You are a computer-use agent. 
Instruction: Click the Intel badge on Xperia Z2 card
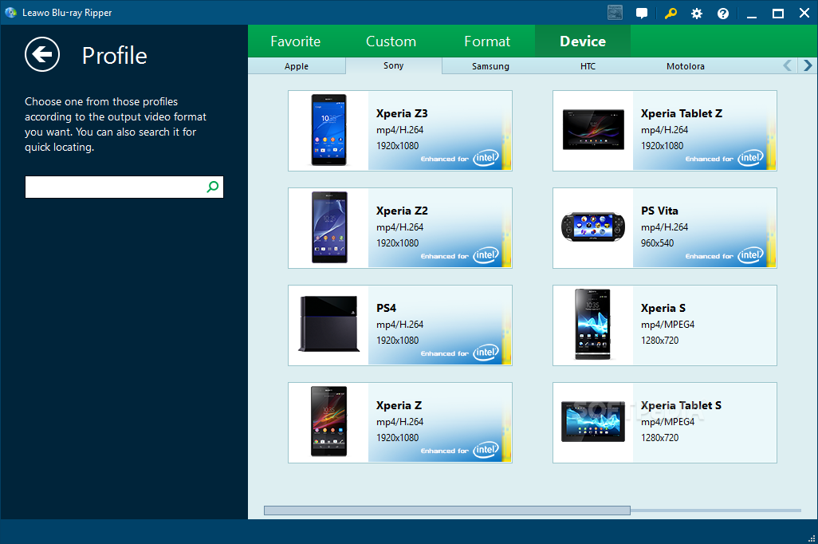coord(486,255)
